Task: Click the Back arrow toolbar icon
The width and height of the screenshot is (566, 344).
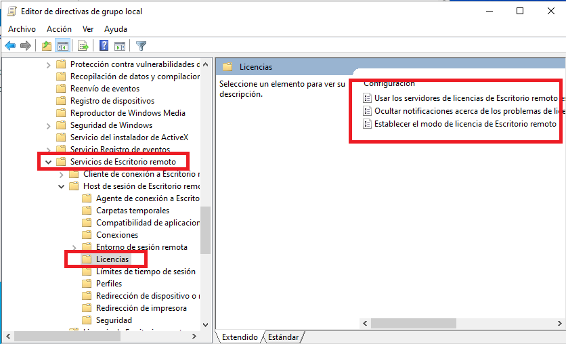Action: 10,46
